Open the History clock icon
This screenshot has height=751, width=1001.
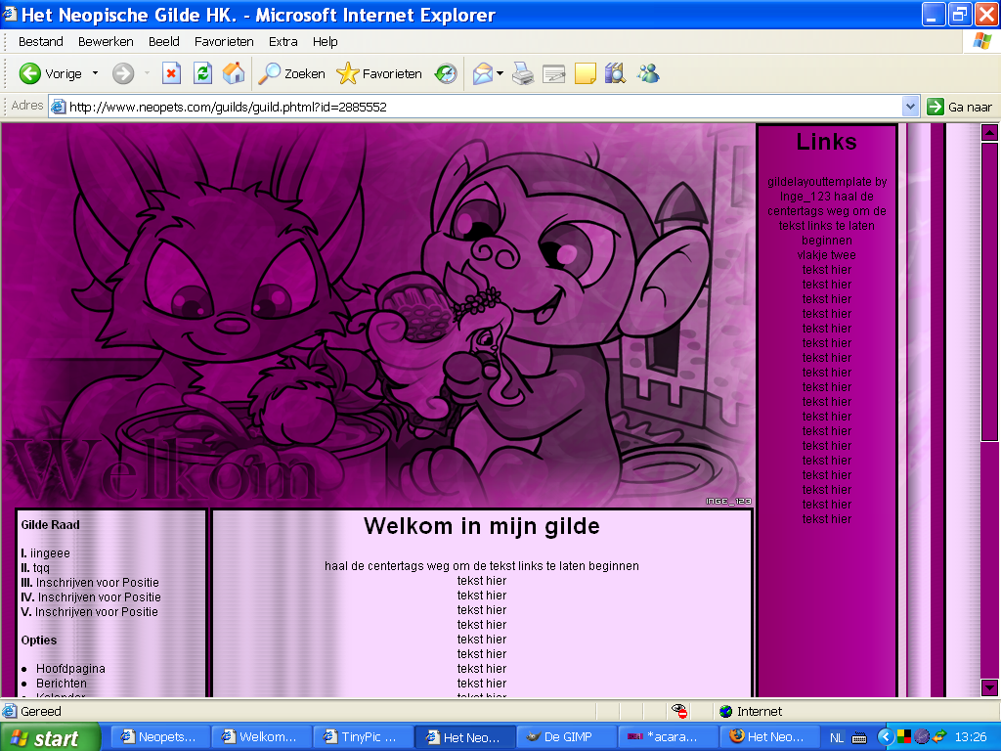(x=446, y=73)
